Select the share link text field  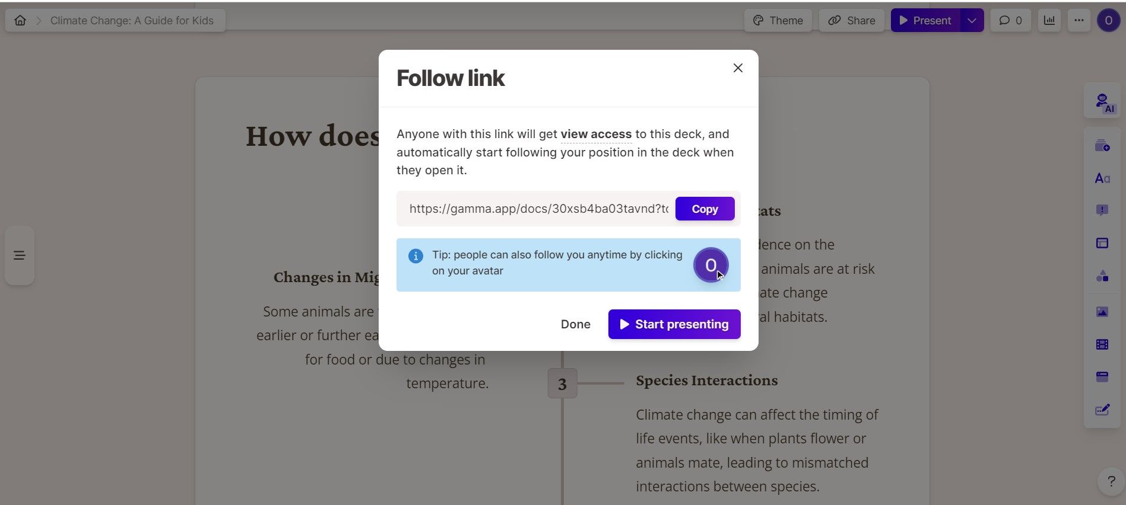[534, 209]
